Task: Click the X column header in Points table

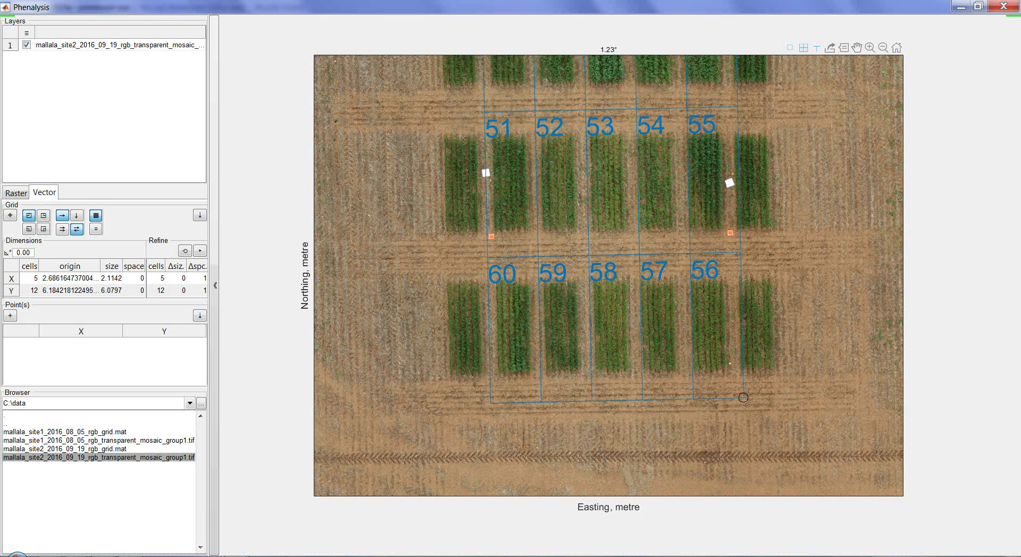Action: coord(81,331)
